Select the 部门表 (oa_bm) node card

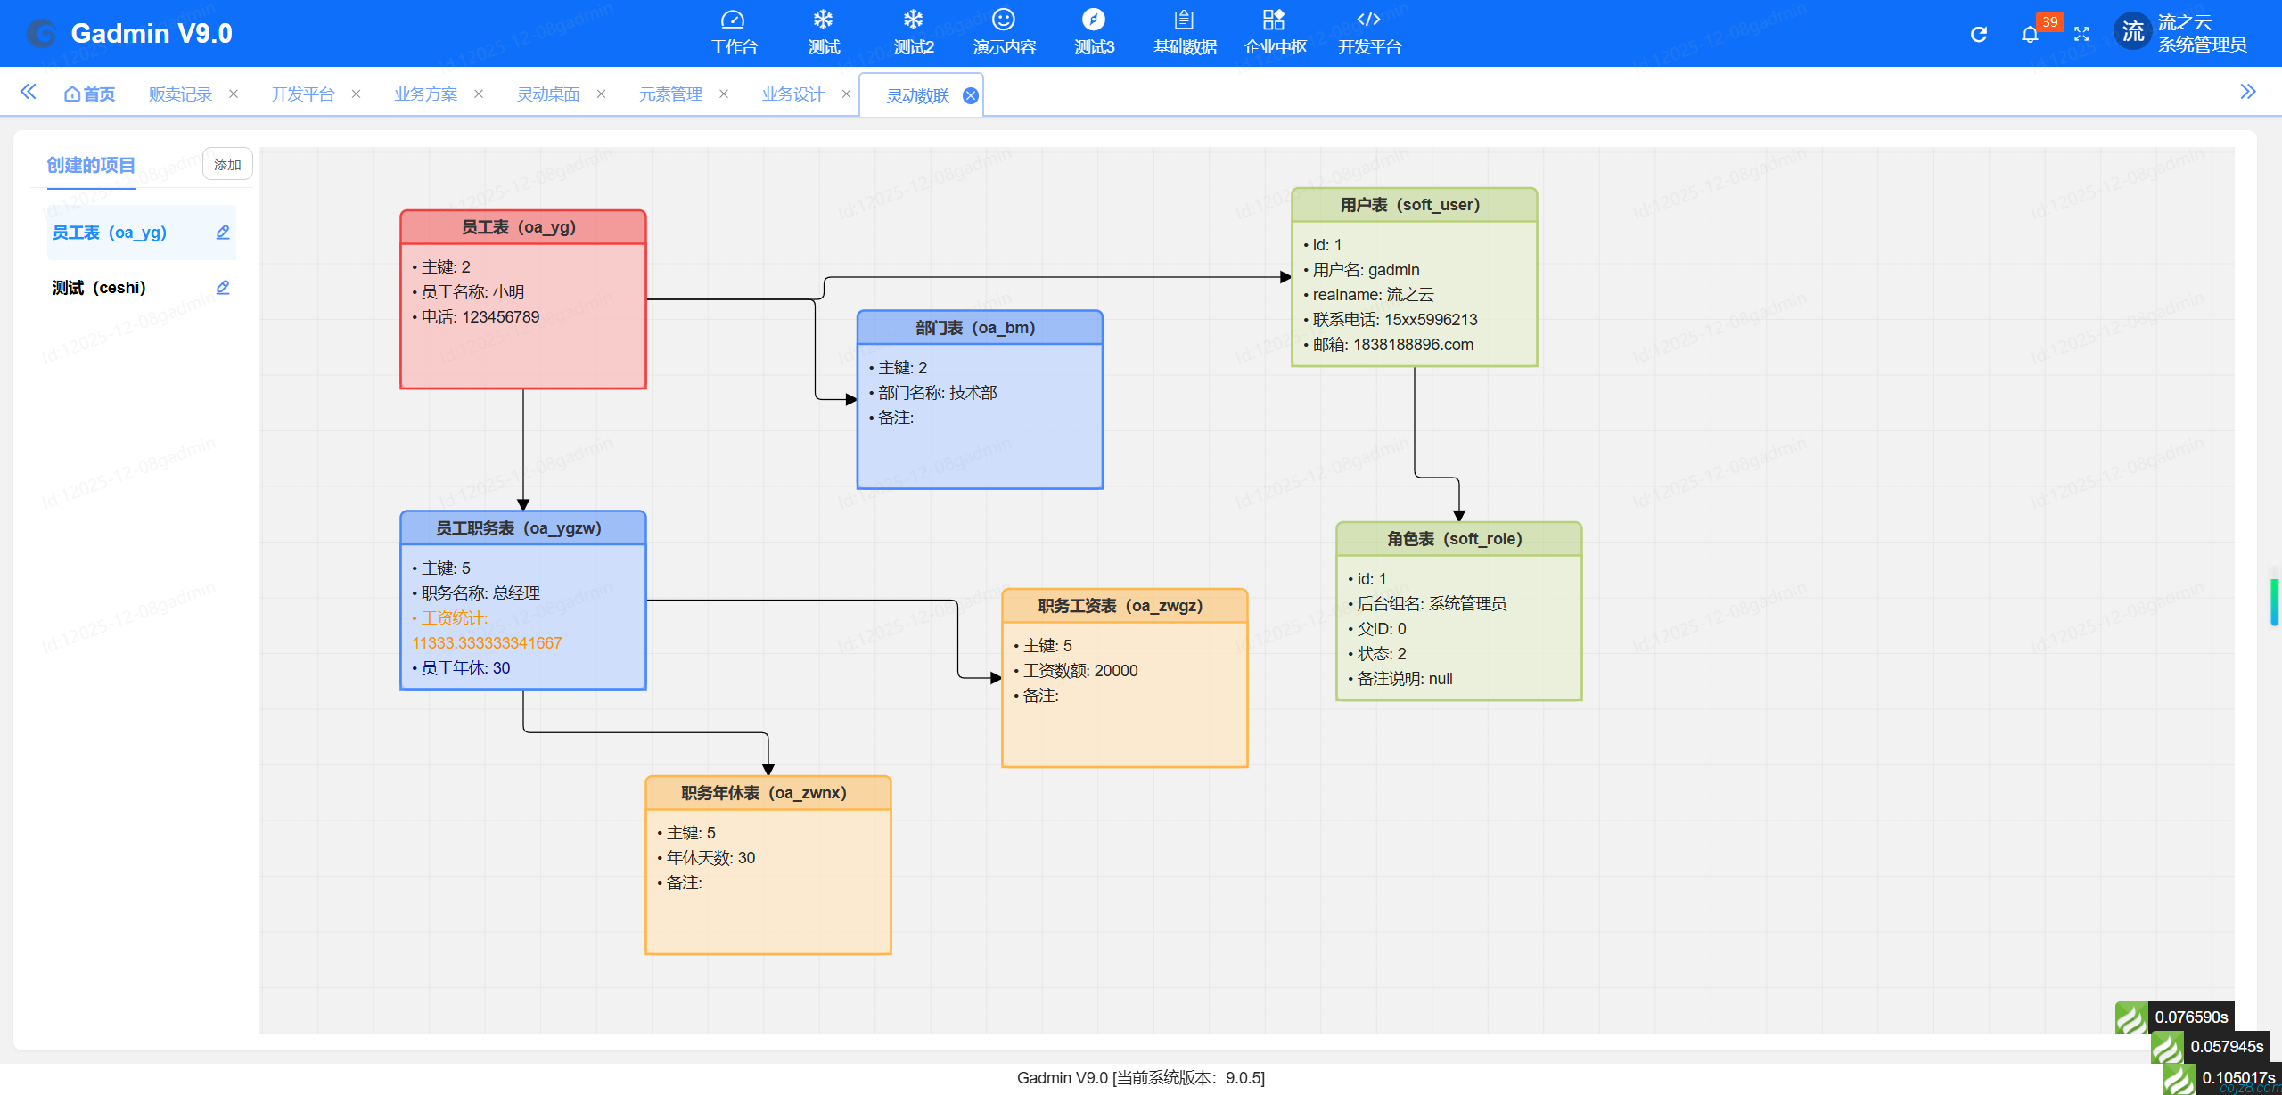[x=980, y=399]
